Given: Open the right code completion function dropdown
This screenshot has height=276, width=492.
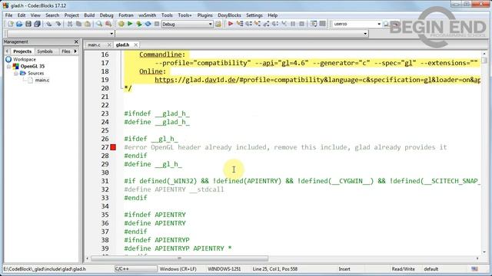Looking at the screenshot, I should [x=365, y=34].
